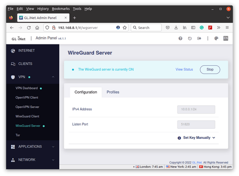Open the theme palette icon
Viewport: 239px width, 176px height.
[216, 39]
